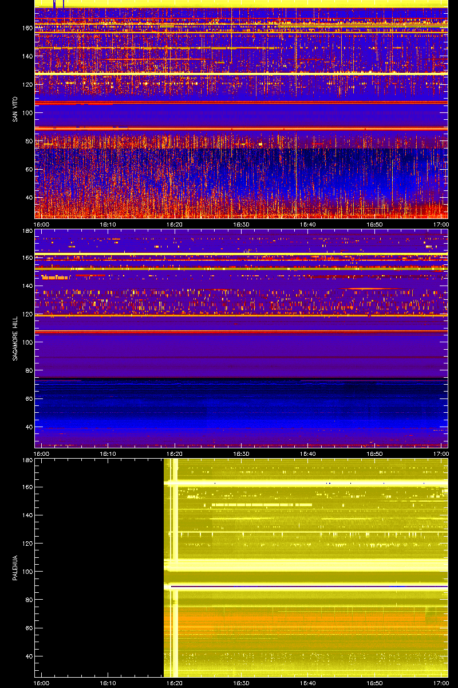This screenshot has width=458, height=688.
Task: Click the 120 frequency tick of Sagamore Hill
Action: point(27,314)
